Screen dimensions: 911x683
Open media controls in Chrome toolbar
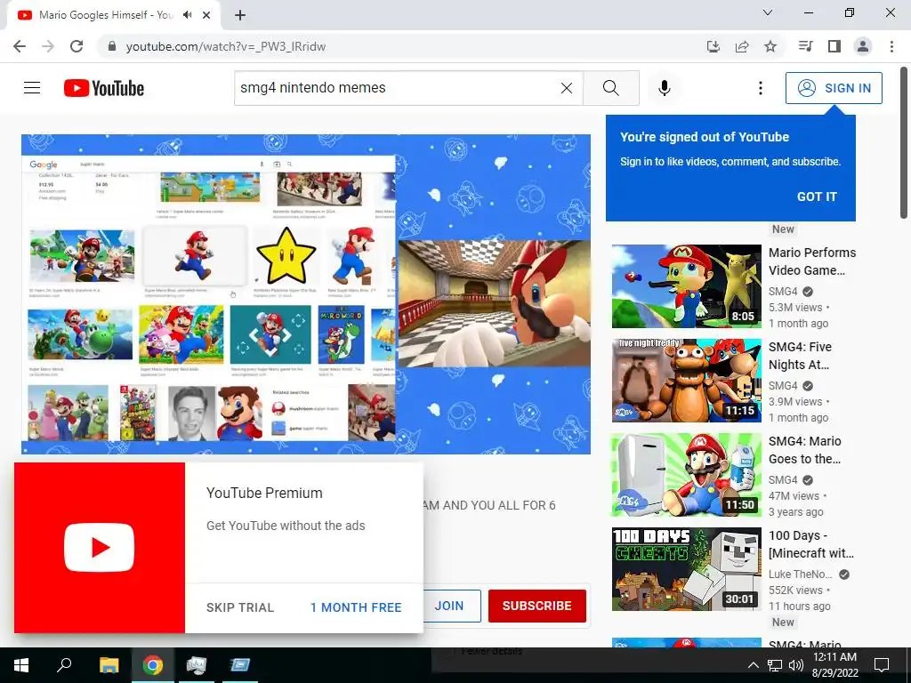pos(805,46)
